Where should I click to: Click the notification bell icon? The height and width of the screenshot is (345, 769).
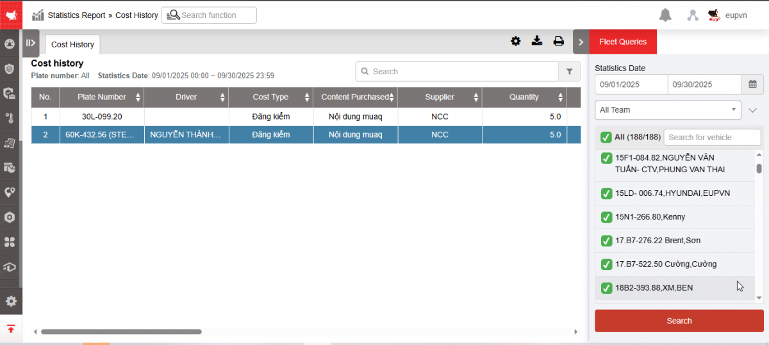click(665, 15)
